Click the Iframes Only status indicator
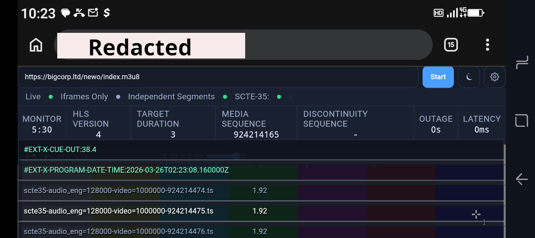Viewport: 535px width, 238px height. click(84, 97)
